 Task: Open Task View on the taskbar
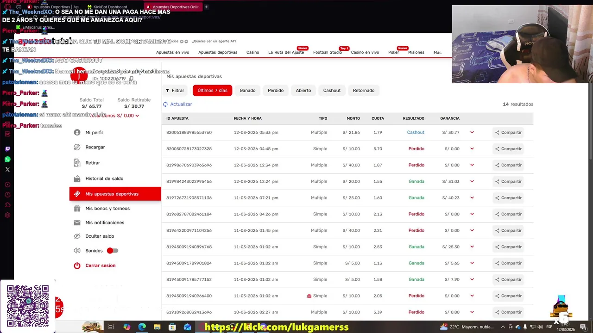point(111,327)
